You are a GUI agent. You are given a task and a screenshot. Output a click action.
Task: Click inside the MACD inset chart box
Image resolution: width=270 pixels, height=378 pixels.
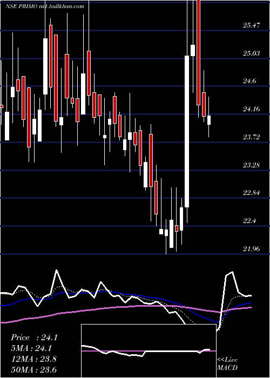pyautogui.click(x=148, y=351)
